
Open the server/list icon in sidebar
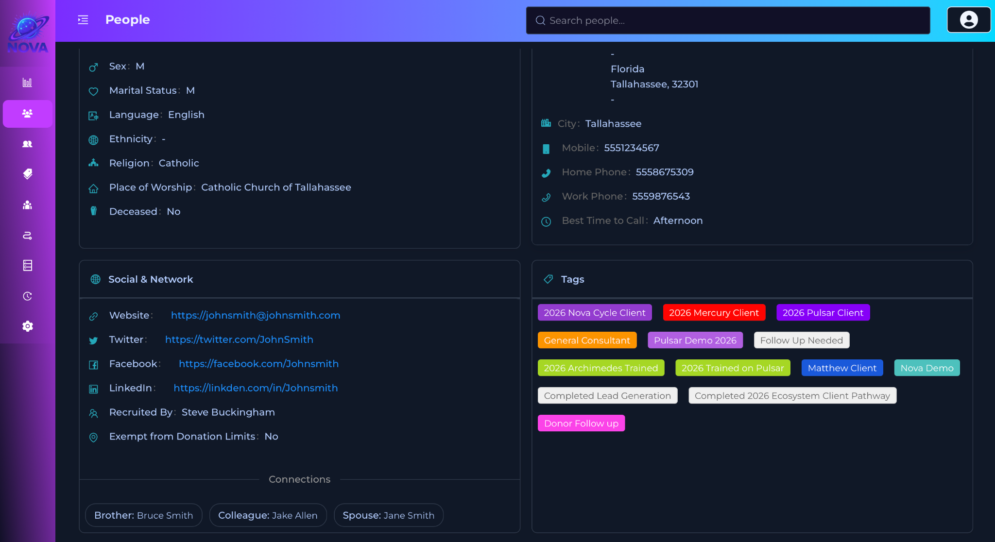click(x=27, y=266)
